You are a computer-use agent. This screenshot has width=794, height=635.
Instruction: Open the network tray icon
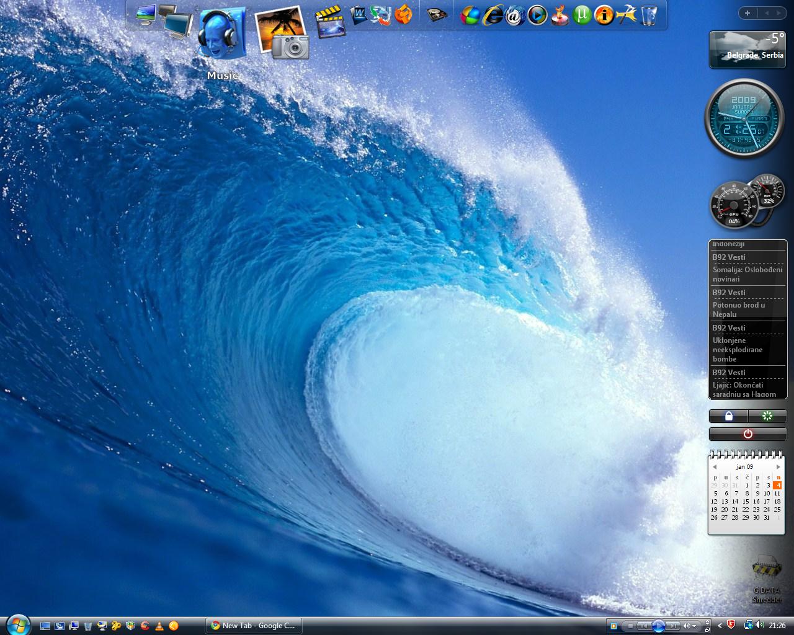pyautogui.click(x=748, y=625)
